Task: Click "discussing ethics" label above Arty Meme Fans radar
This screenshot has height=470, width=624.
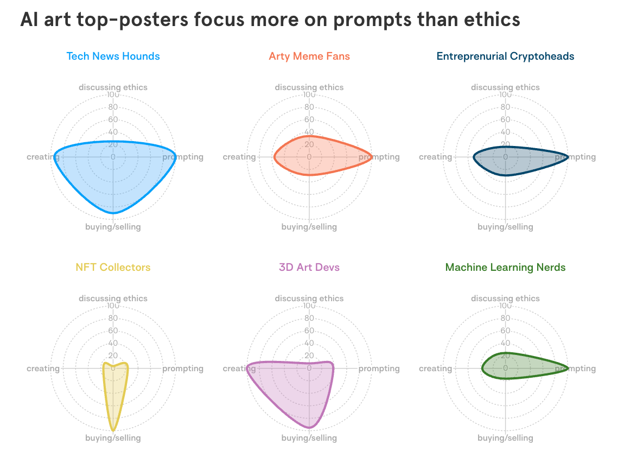Action: point(309,87)
